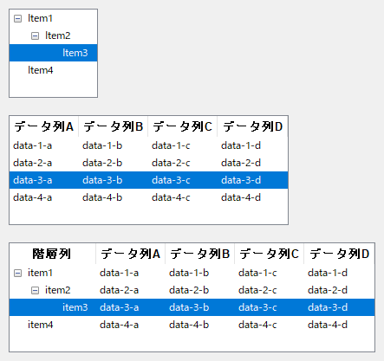Collapse the Item1 node in top tree
Viewport: 384px width, 361px height.
[17, 19]
